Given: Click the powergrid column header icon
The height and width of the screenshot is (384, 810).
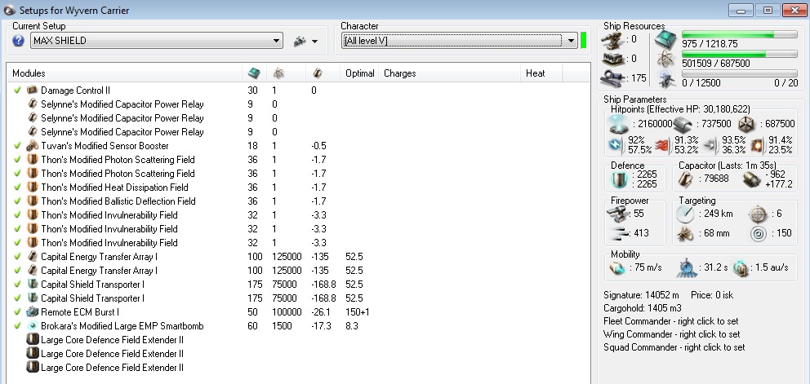Looking at the screenshot, I should pyautogui.click(x=278, y=73).
